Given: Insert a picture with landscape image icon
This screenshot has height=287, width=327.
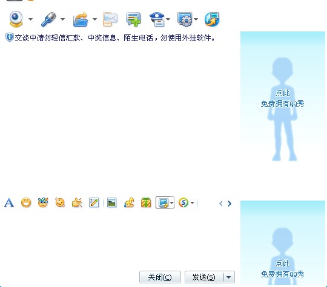Looking at the screenshot, I should click(x=112, y=202).
